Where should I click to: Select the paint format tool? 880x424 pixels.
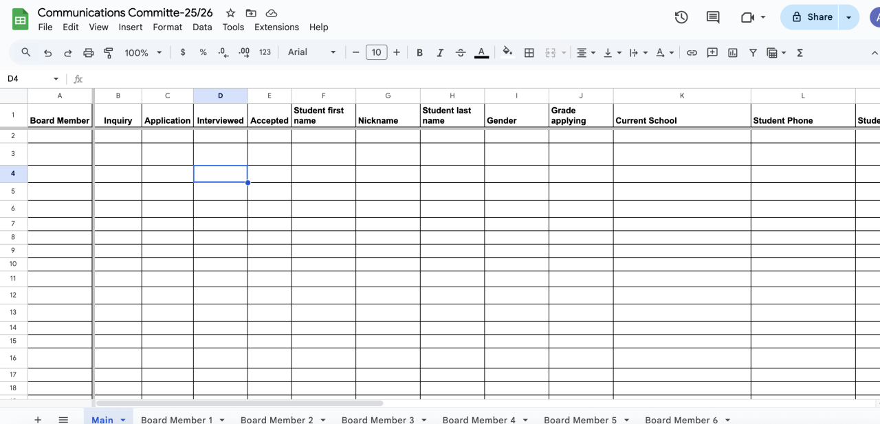pos(108,52)
